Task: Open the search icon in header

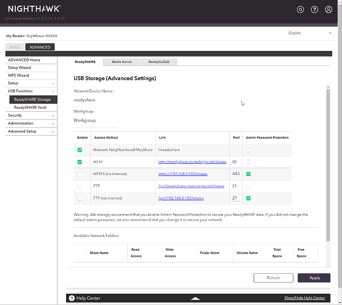Action: (x=300, y=10)
